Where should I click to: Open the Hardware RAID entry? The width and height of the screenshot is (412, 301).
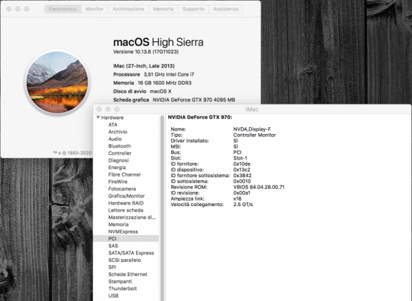[126, 203]
